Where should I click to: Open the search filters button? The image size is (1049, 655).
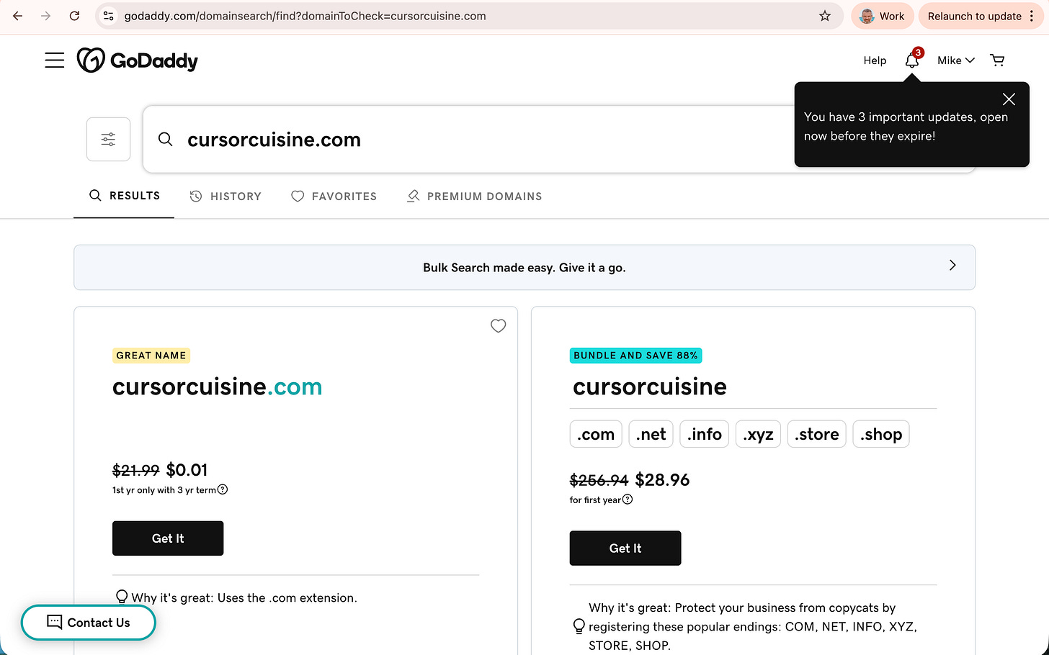(108, 139)
